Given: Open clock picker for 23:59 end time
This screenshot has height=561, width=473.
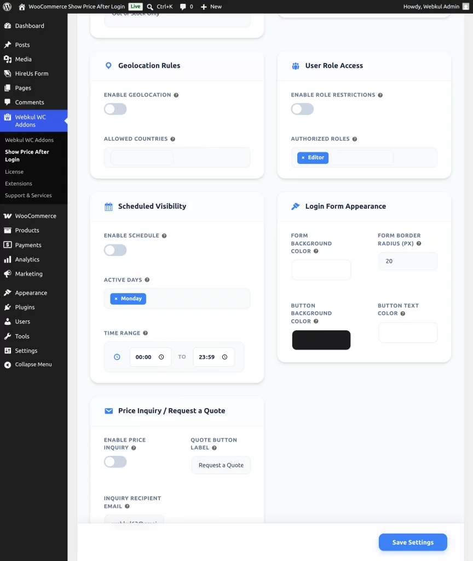Looking at the screenshot, I should pos(224,357).
